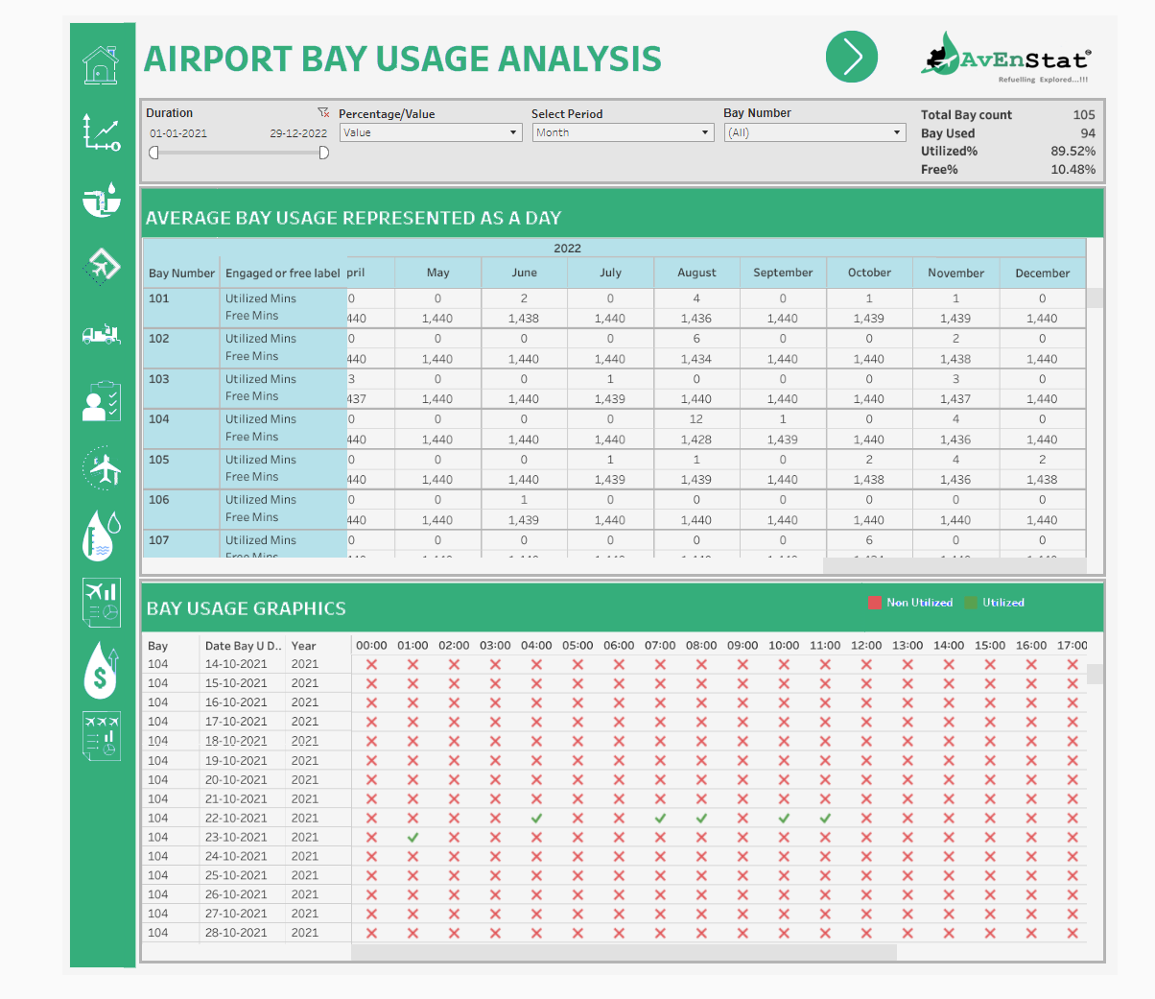
Task: Open the flight report chart icon
Action: 101,603
